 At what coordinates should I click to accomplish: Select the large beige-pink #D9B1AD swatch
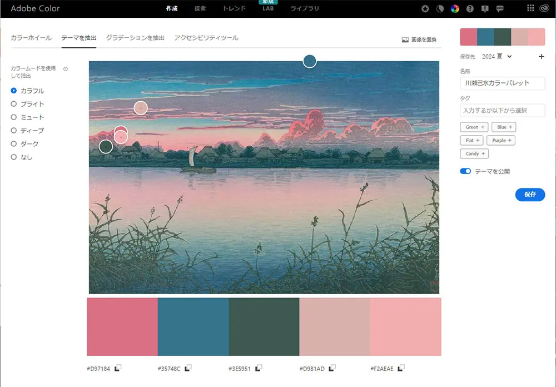(335, 327)
